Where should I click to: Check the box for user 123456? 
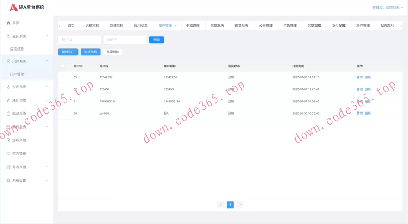(63, 89)
